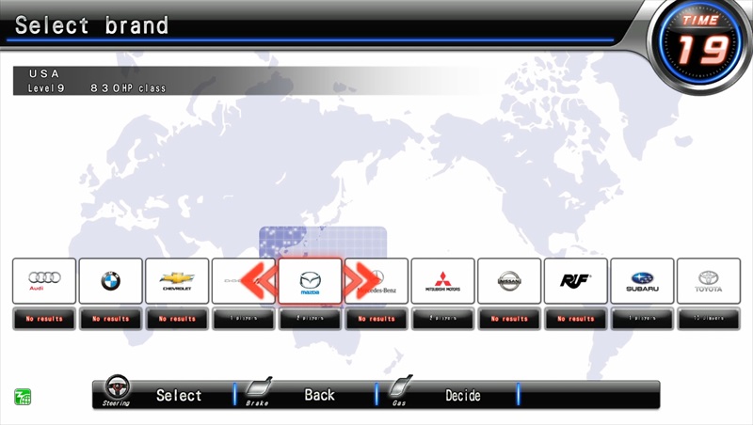
Task: Click the "830HP class" text
Action: pyautogui.click(x=128, y=88)
